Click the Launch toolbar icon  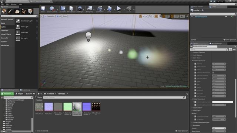pos(129,9)
